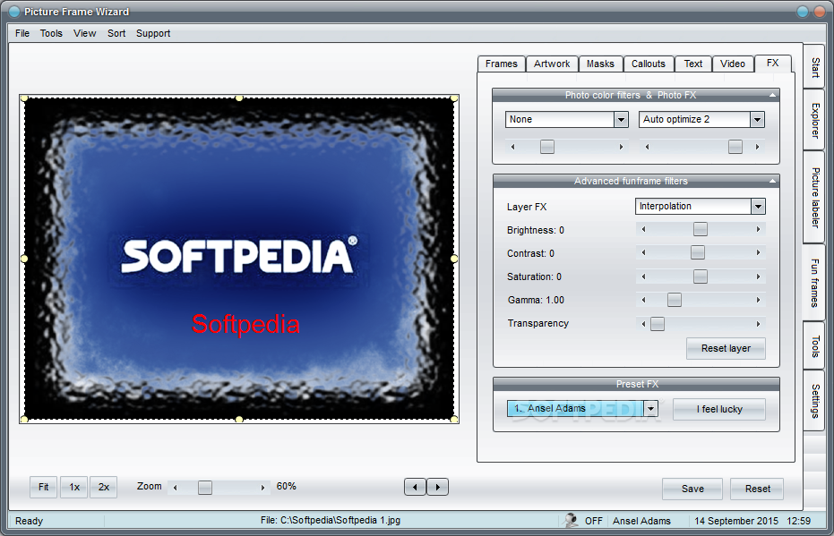Click the right-middle selection handle of image
This screenshot has height=536, width=834.
(x=454, y=259)
